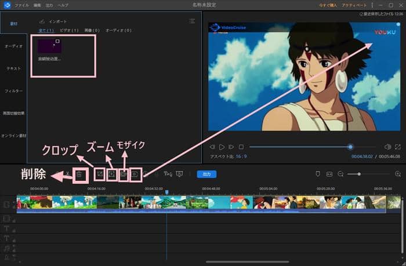Select the 画面切替効果 sidebar tab
The width and height of the screenshot is (406, 266).
click(x=13, y=114)
